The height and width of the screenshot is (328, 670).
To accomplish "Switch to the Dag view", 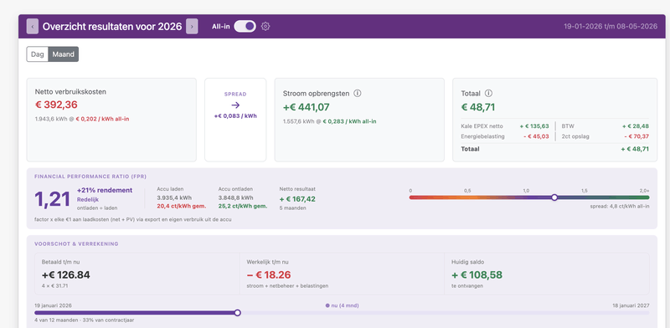I will tap(38, 54).
